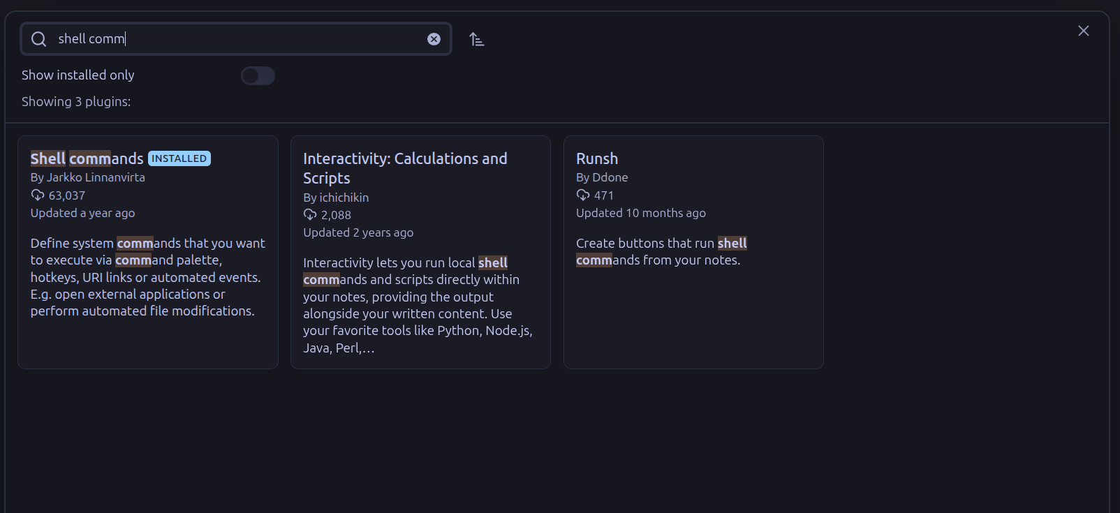The height and width of the screenshot is (513, 1120).
Task: Click inside the plugin search input
Action: [x=235, y=39]
